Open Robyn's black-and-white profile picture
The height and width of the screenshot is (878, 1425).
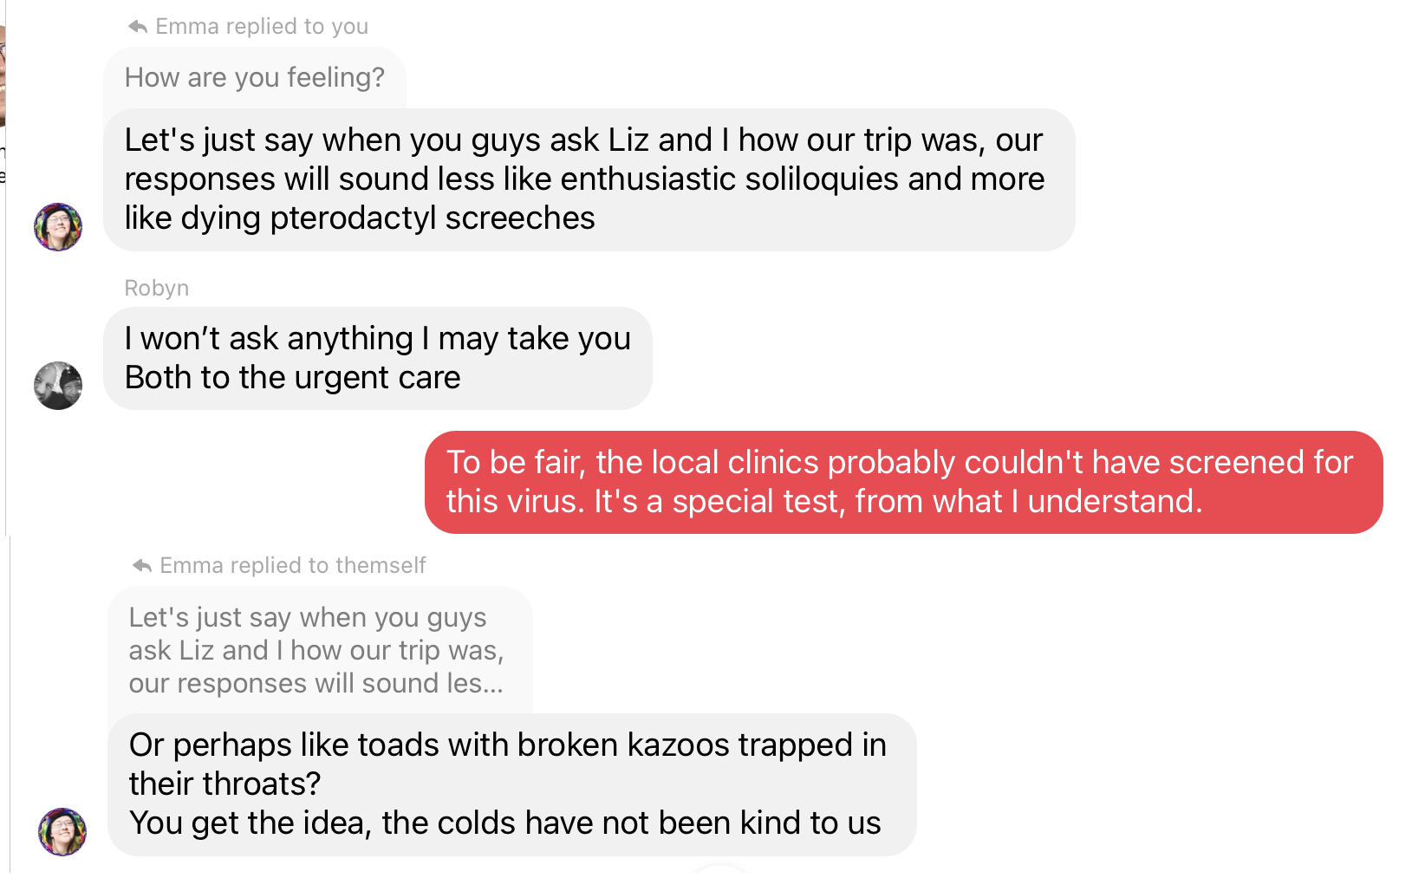click(58, 386)
